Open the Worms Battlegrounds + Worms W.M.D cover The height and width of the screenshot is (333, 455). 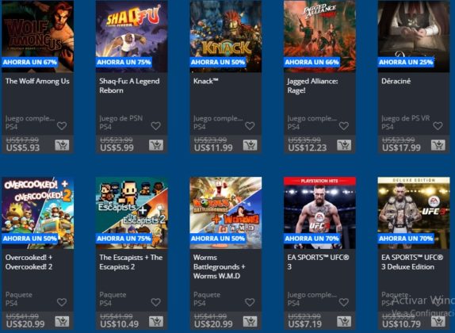tap(226, 212)
